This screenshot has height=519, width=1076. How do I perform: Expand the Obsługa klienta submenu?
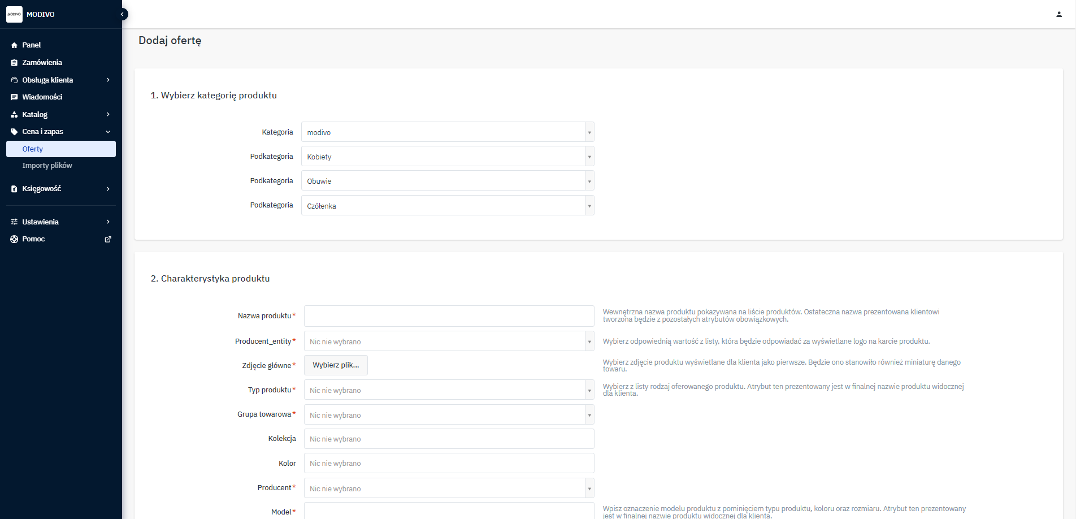pos(108,80)
